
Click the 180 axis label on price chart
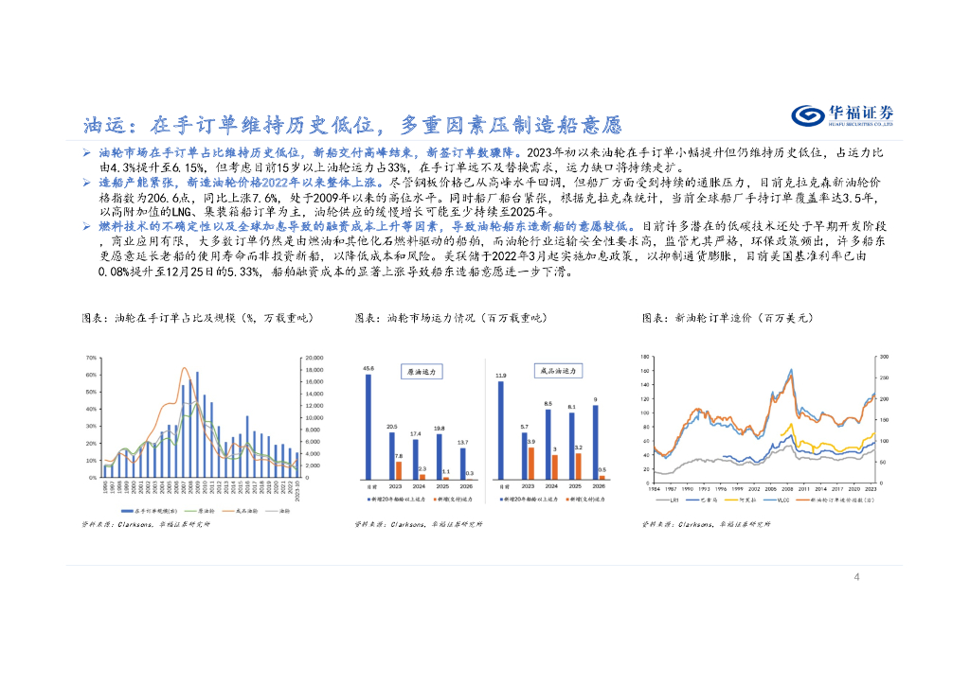coord(644,357)
